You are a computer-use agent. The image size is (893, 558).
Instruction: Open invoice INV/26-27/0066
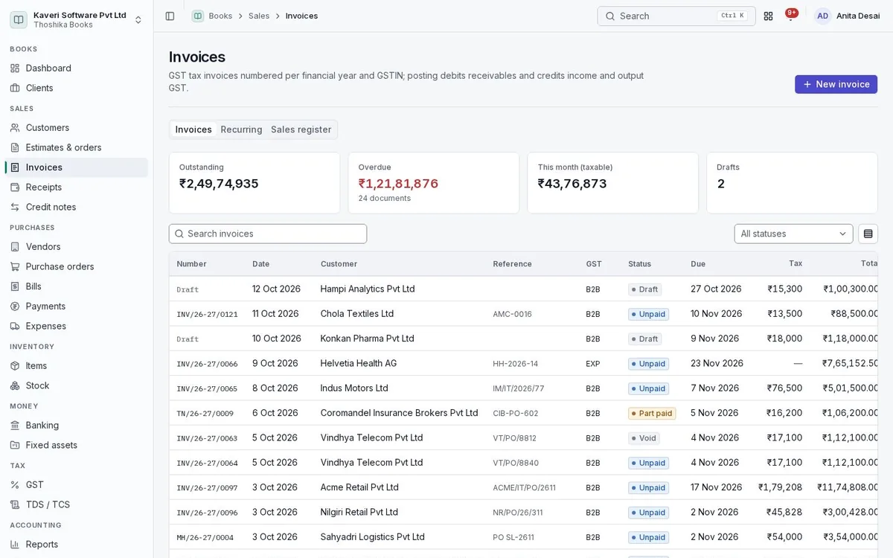click(207, 364)
